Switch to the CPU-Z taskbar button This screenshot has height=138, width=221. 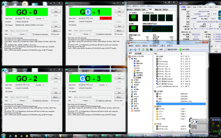(165, 136)
